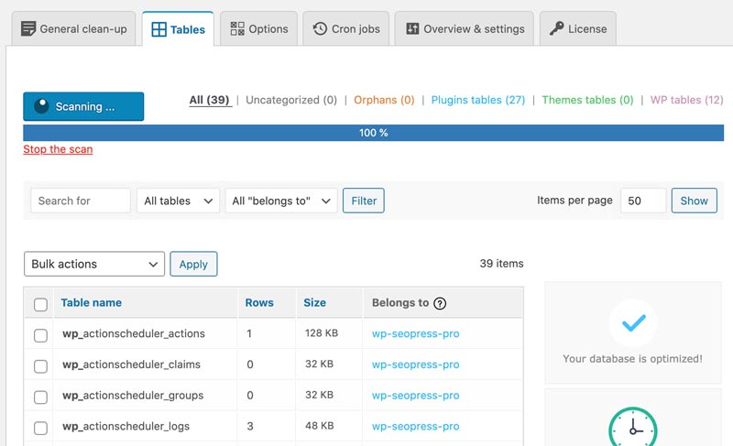Click the Scanning button
The image size is (733, 446).
[83, 106]
